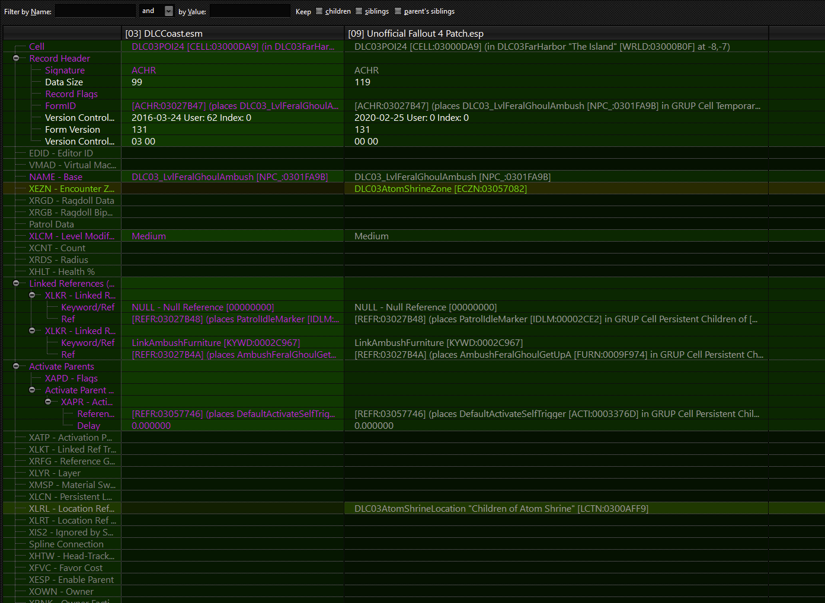The image size is (825, 603).
Task: Select the Data Size row
Action: (64, 82)
